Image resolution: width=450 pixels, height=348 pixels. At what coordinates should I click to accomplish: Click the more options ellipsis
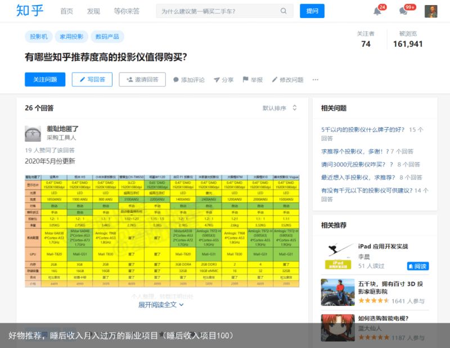coord(315,79)
